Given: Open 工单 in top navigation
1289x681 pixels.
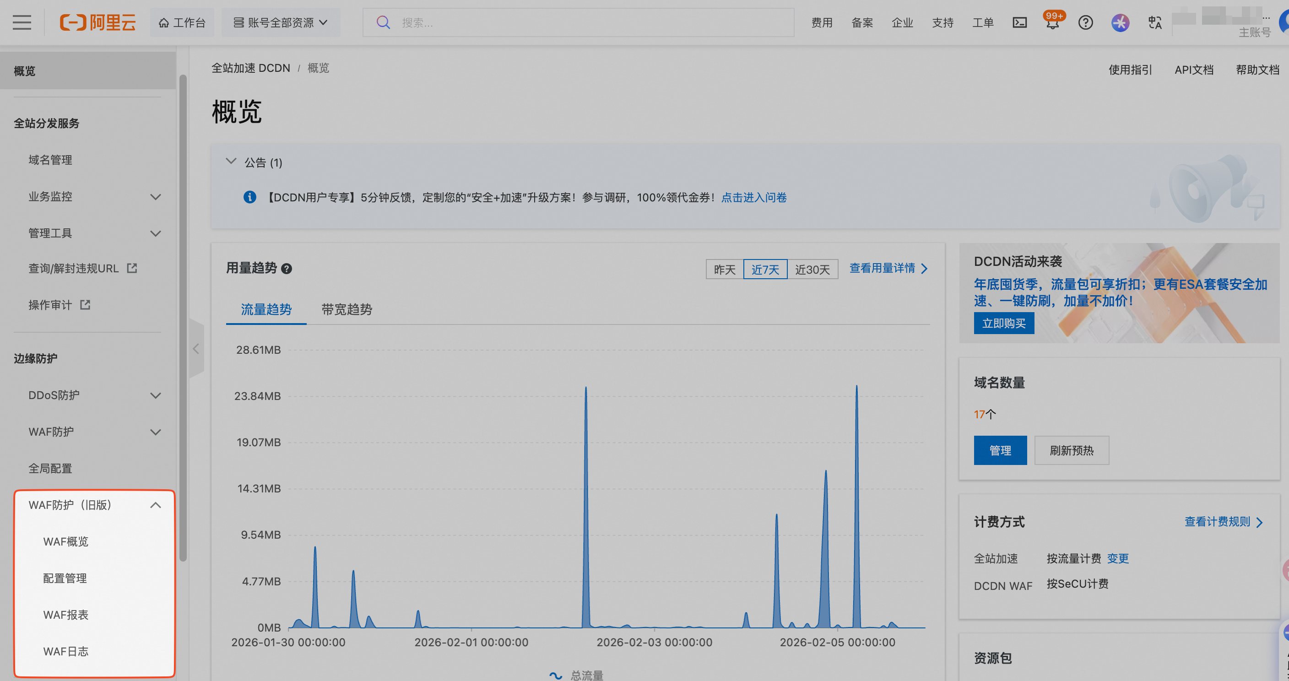Looking at the screenshot, I should (x=983, y=22).
